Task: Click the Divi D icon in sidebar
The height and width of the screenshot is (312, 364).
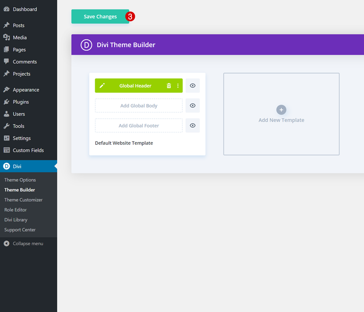Action: (7, 166)
